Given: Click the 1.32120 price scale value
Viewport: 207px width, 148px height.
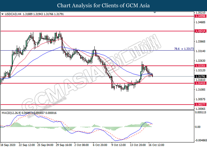Looking at the screenshot, I should [200, 70].
